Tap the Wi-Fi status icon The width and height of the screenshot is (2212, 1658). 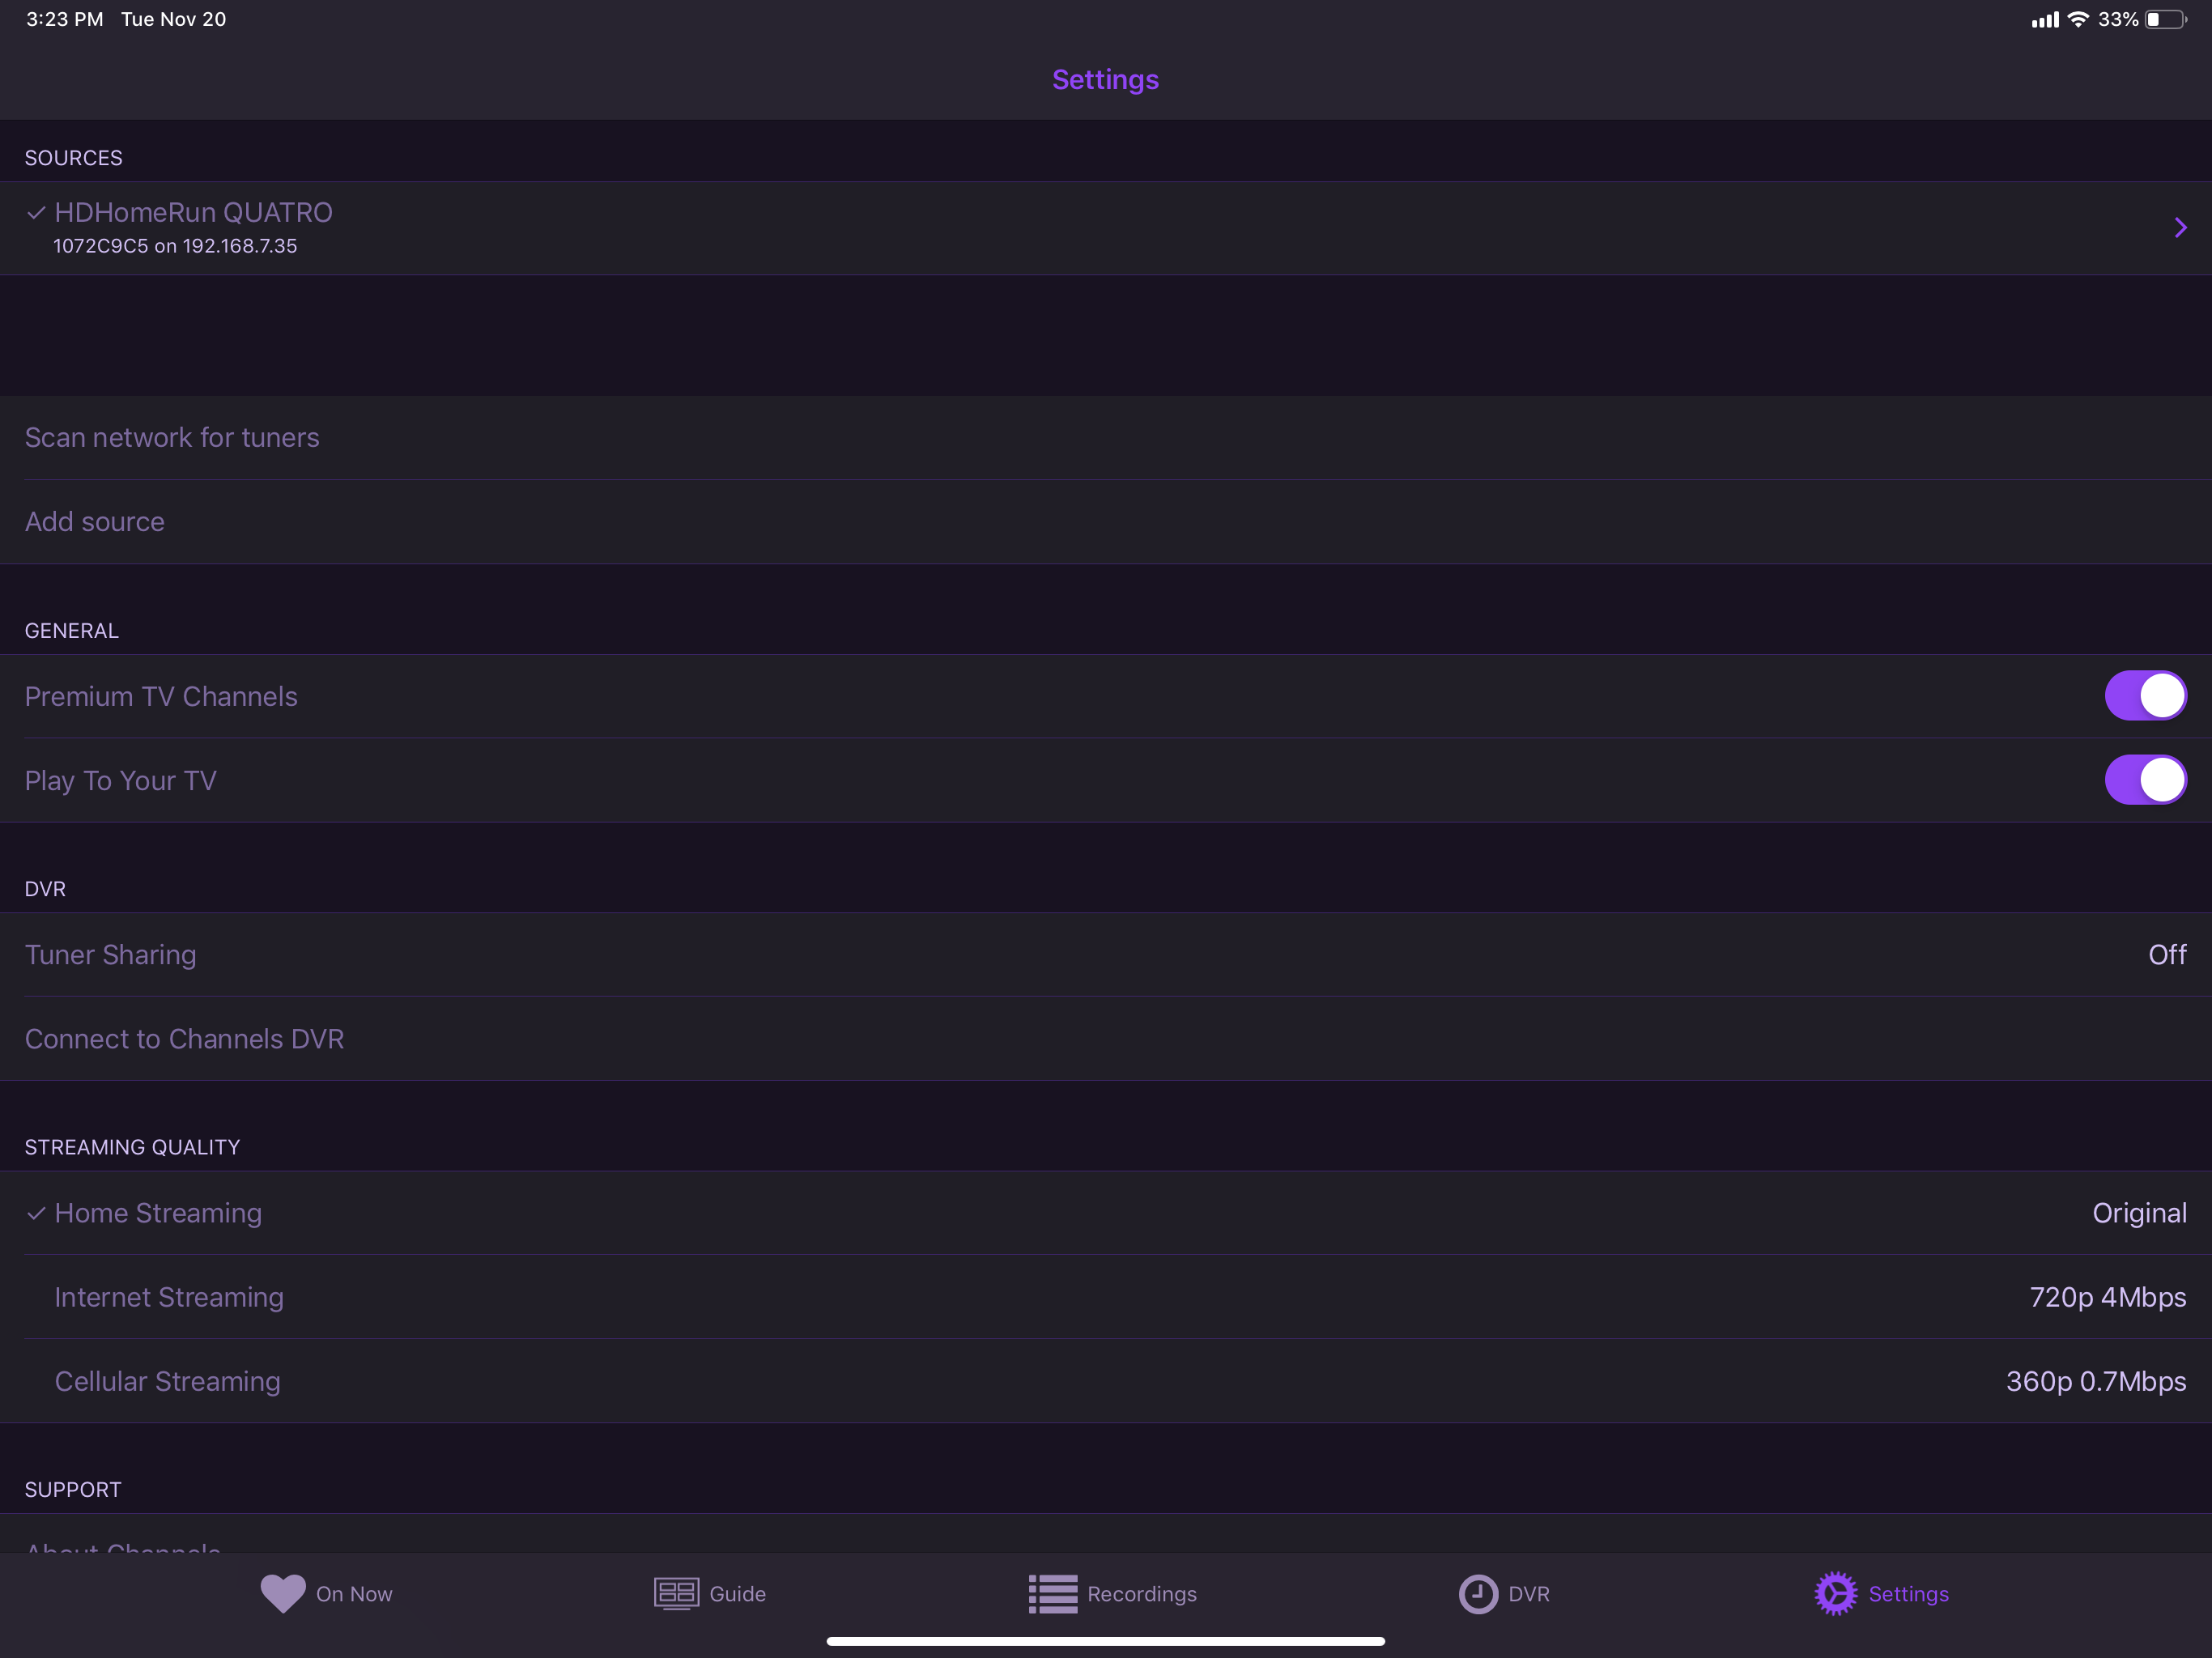pos(2078,19)
